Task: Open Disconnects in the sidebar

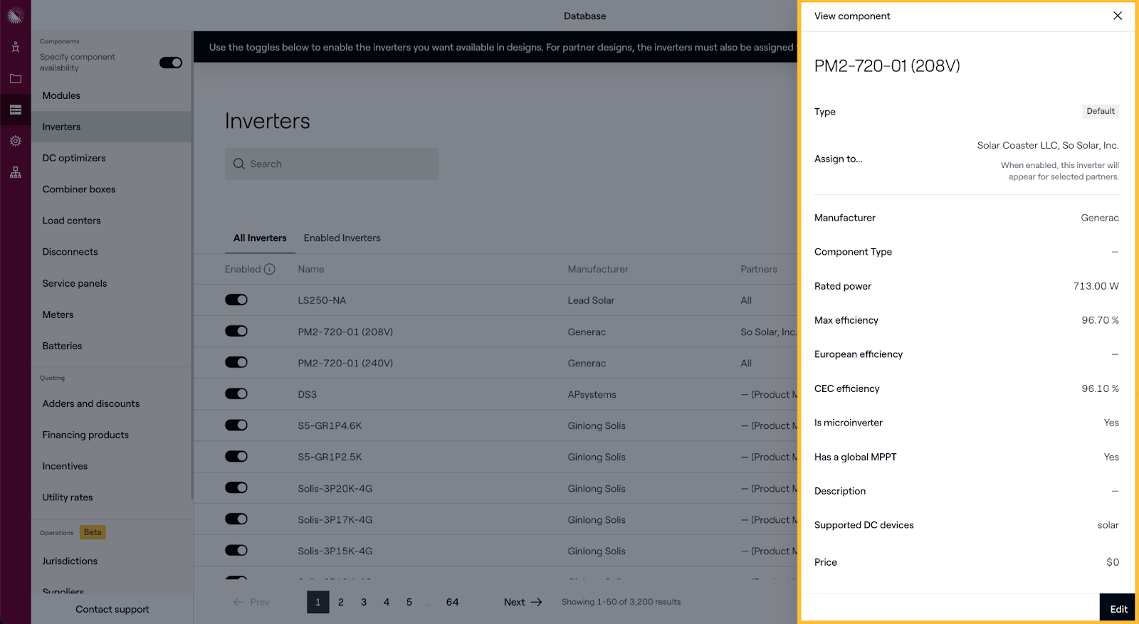Action: point(112,252)
